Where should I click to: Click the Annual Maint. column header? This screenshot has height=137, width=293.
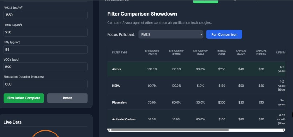241,53
